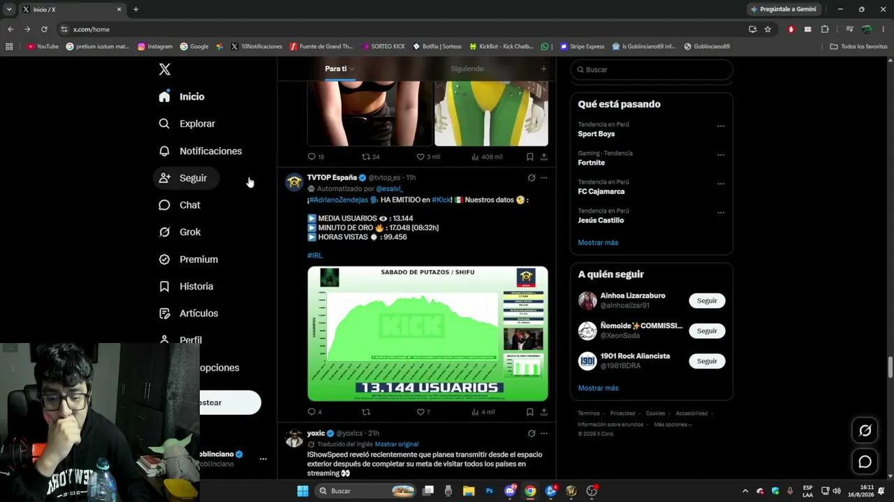Open more options for Fortnite trend
The width and height of the screenshot is (894, 502).
pyautogui.click(x=721, y=155)
